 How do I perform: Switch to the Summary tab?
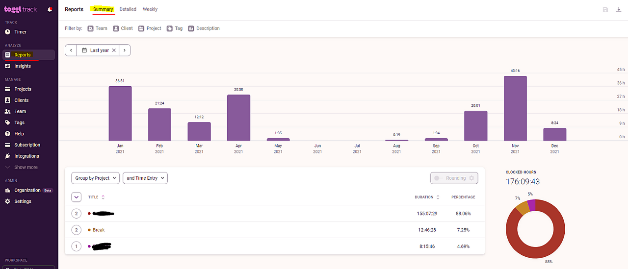coord(103,9)
